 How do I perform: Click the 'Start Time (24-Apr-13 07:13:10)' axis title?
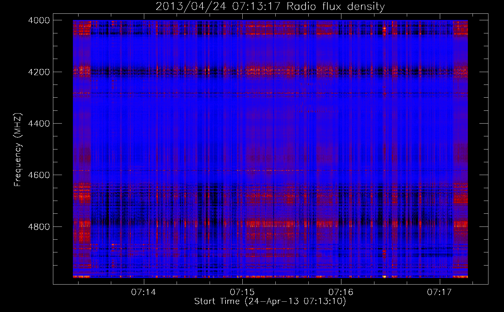tap(270, 301)
